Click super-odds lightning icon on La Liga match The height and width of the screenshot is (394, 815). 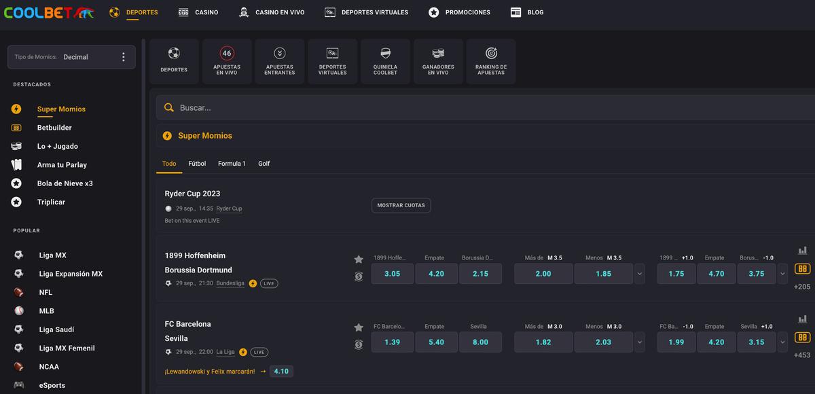click(243, 352)
